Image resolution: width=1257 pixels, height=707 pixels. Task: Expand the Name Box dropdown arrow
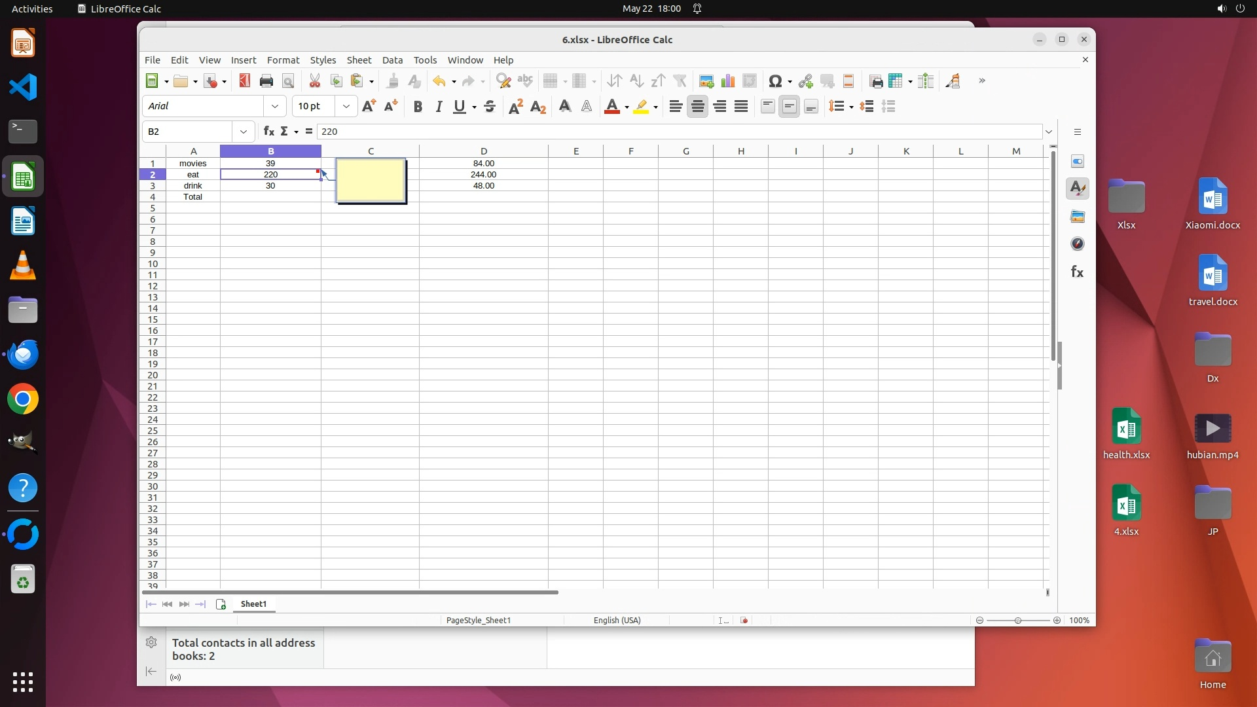point(244,132)
